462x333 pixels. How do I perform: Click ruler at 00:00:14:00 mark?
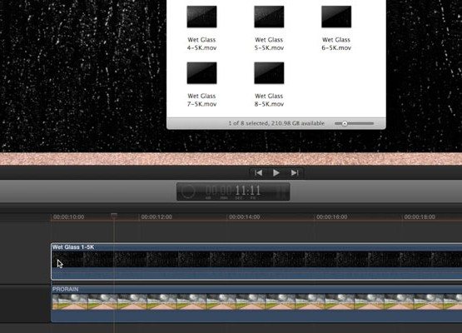[244, 217]
